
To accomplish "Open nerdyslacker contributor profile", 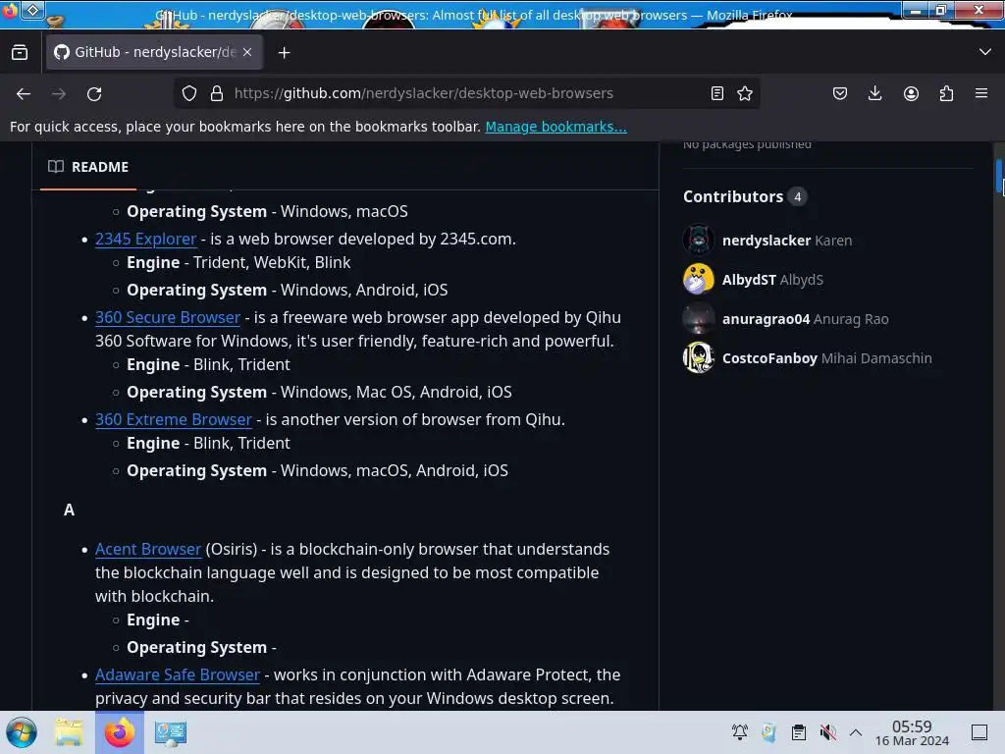I will point(766,241).
